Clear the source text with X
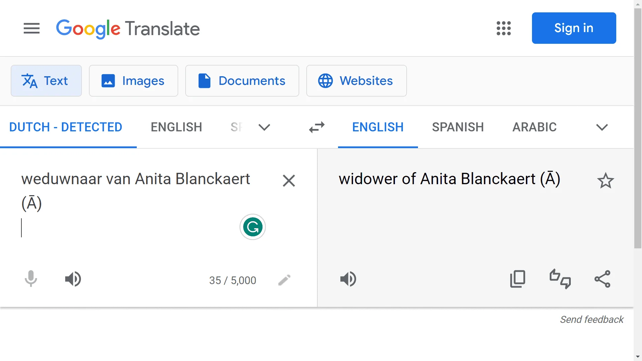Image resolution: width=642 pixels, height=361 pixels. [289, 180]
